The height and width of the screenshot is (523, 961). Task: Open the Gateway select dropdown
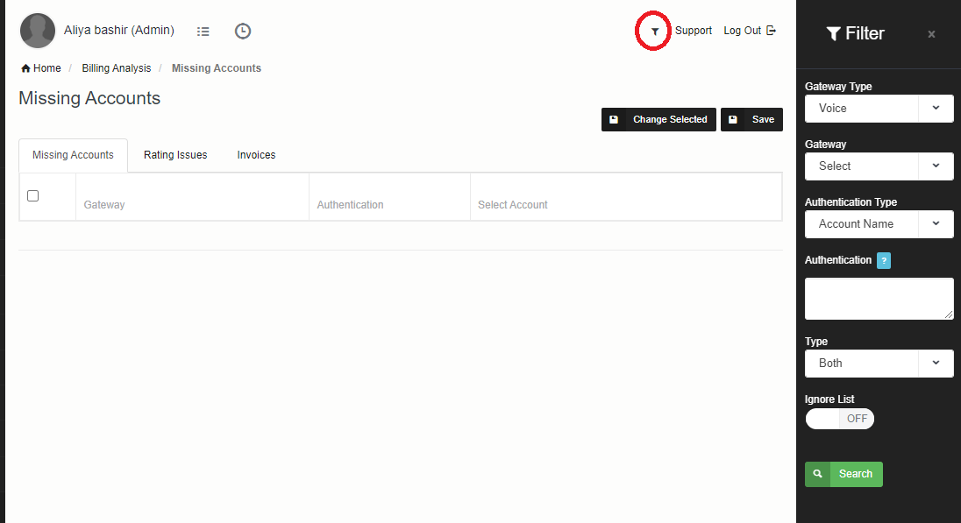879,166
